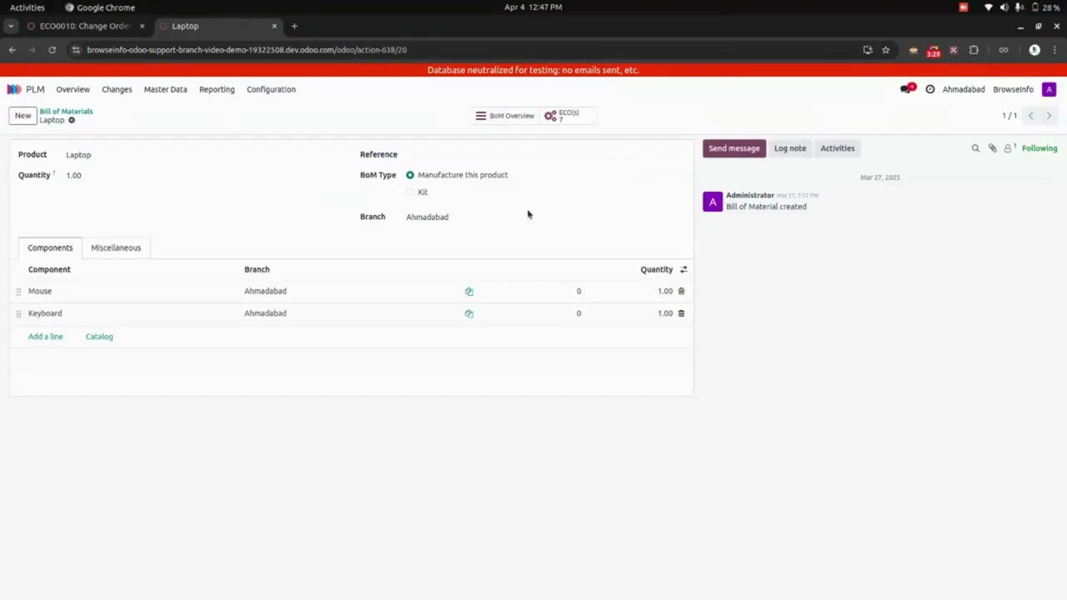
Task: Switch to the Miscellaneous tab
Action: click(116, 247)
